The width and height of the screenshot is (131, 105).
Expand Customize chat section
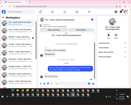112,43
